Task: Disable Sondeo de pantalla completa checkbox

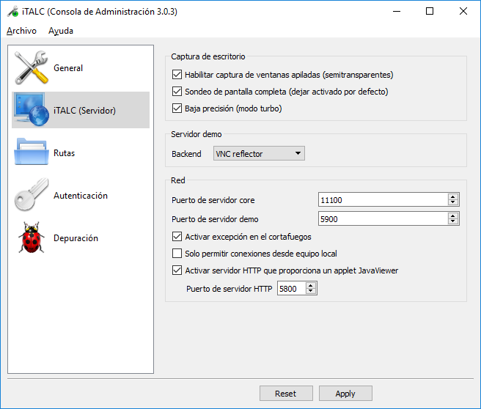Action: [x=177, y=92]
